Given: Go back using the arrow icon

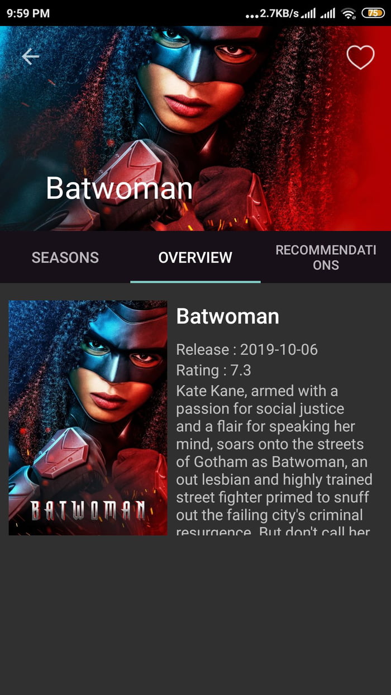Looking at the screenshot, I should (31, 56).
